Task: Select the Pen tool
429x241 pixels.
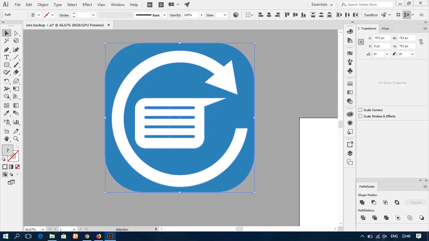Action: 7,50
